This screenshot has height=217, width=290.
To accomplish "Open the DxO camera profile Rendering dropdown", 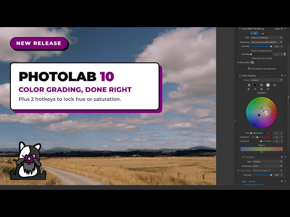I will [x=266, y=42].
